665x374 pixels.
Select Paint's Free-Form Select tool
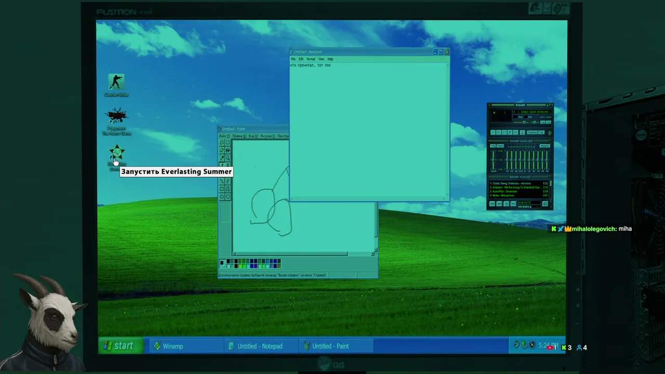[222, 142]
